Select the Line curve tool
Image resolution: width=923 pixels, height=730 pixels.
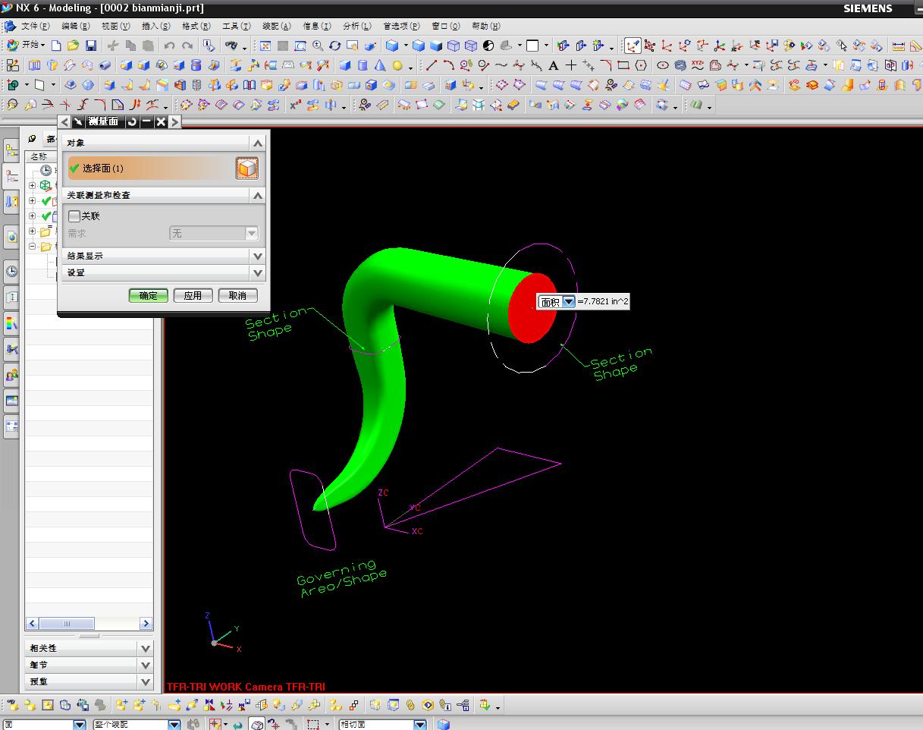[x=431, y=65]
